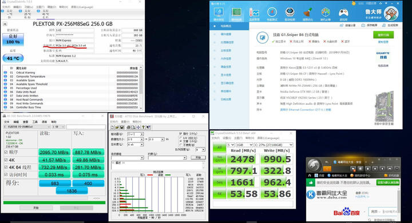Click the New document icon in ATTO toolbar
The image size is (412, 223).
(x=112, y=127)
